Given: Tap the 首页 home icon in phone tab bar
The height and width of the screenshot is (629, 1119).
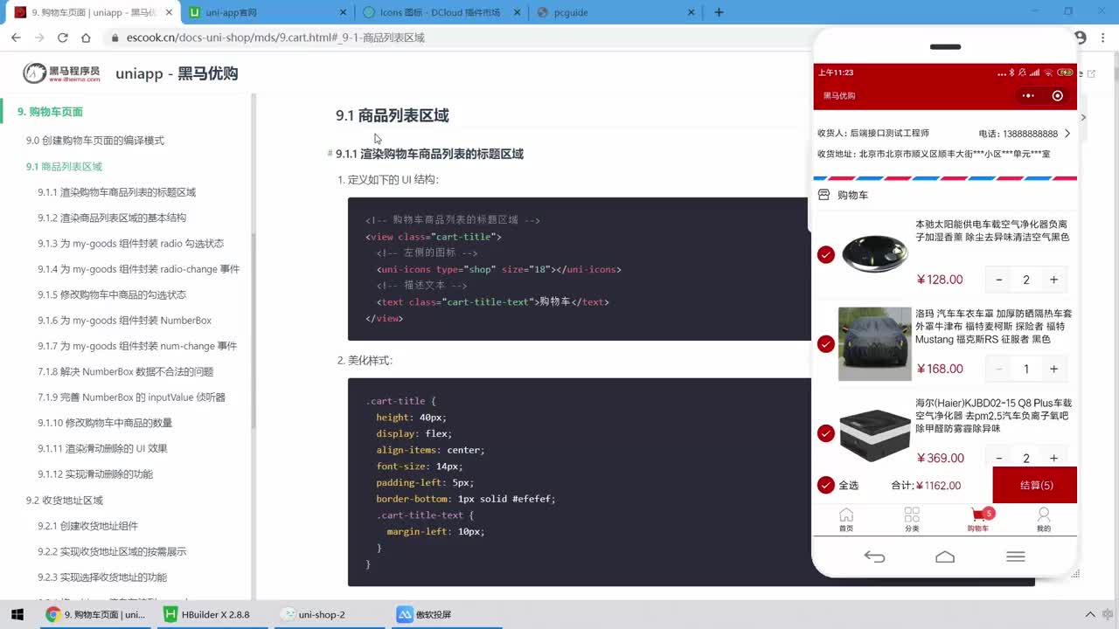Looking at the screenshot, I should click(846, 519).
